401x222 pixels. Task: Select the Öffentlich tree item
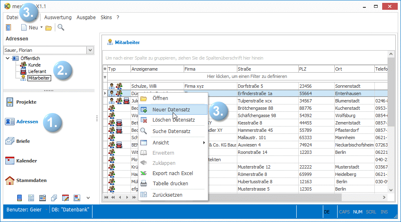[x=30, y=58]
